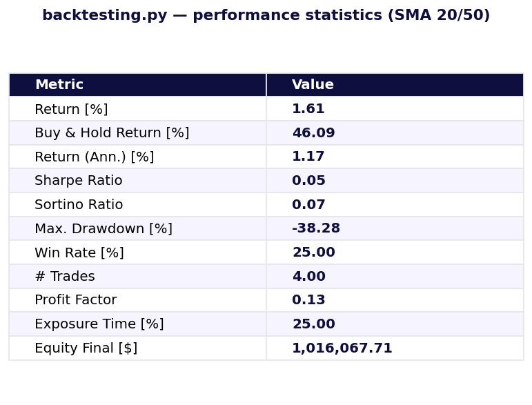This screenshot has width=532, height=405.
Task: Select the 'Profit Factor' label
Action: 76,300
